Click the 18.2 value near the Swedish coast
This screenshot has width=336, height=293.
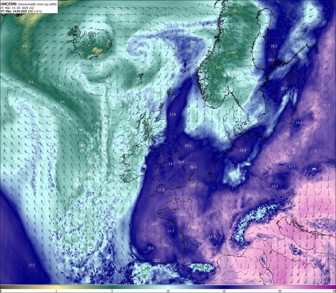271,60
